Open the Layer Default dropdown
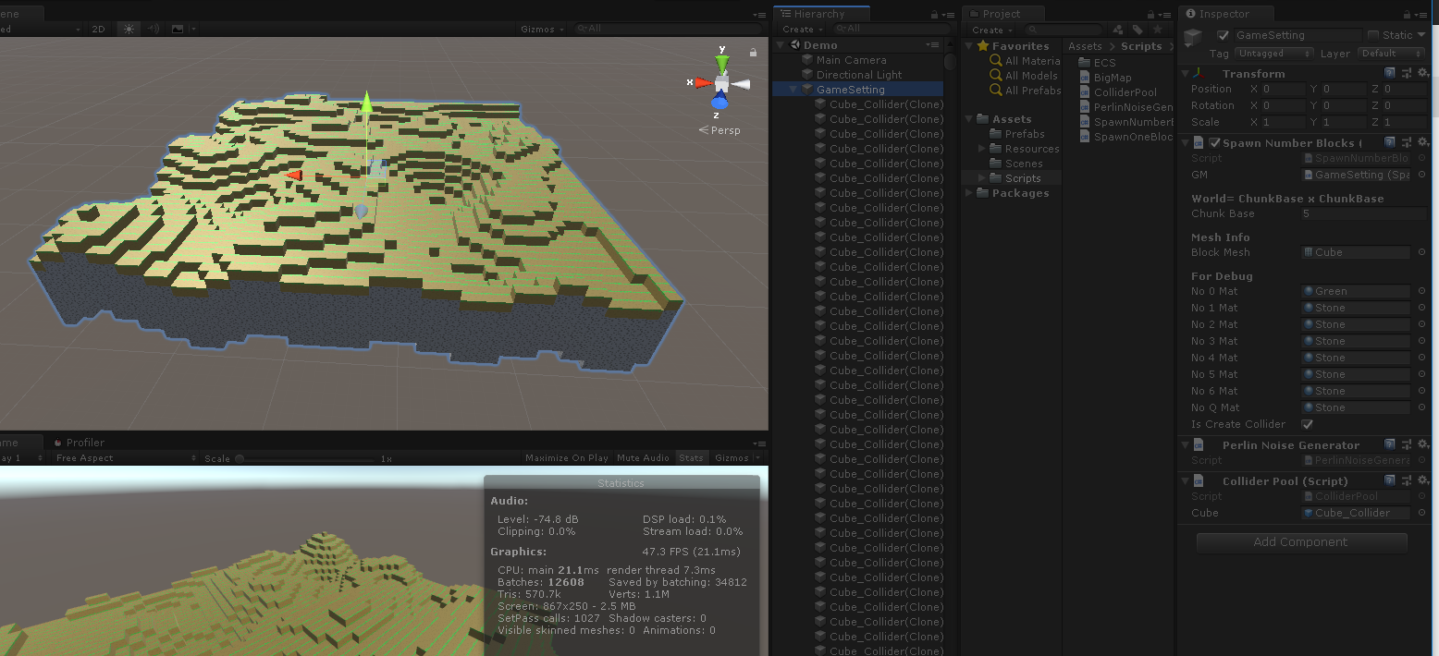The height and width of the screenshot is (656, 1439). (x=1392, y=54)
